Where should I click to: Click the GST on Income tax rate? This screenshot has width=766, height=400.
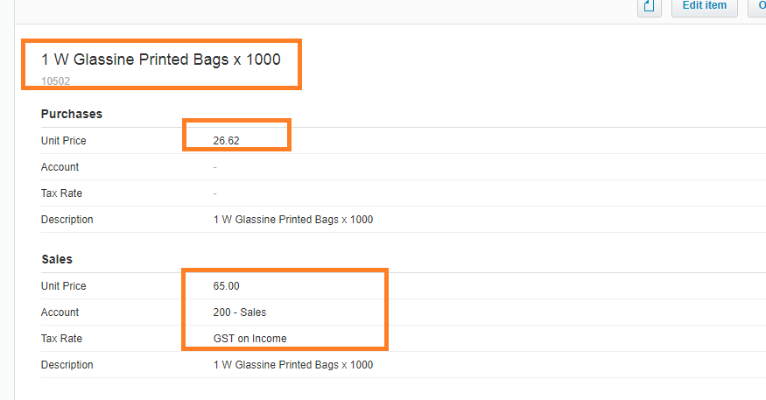(249, 339)
